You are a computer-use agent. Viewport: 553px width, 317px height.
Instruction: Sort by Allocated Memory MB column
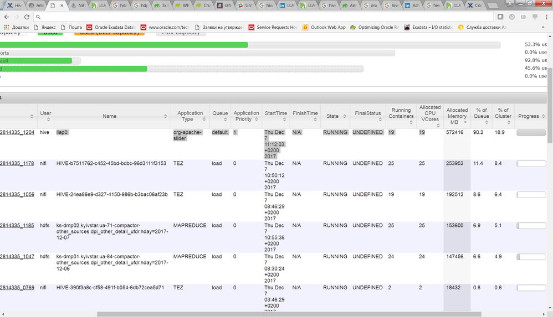(457, 116)
